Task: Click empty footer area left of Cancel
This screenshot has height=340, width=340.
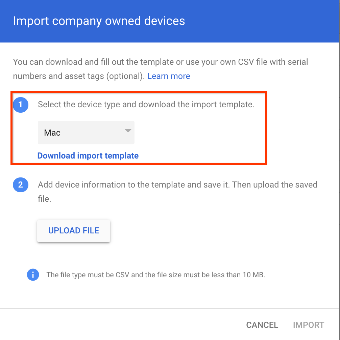Action: (118, 325)
